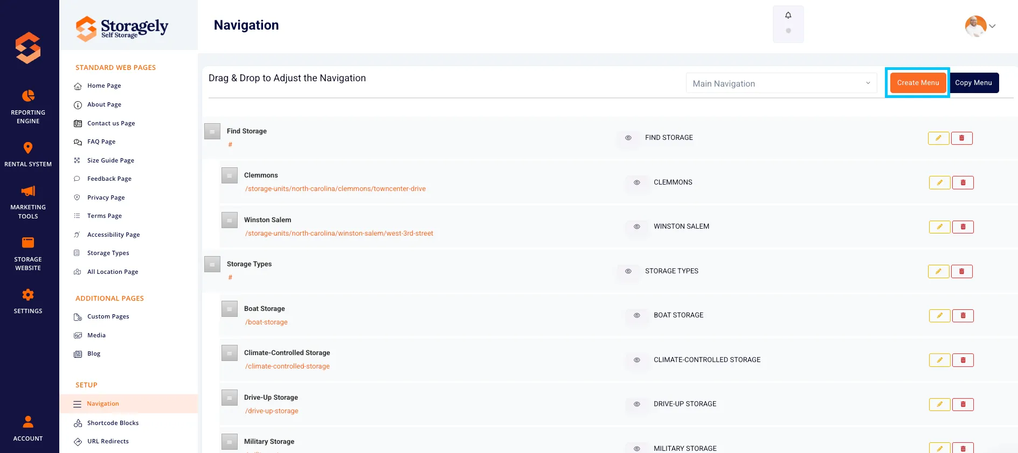Select Custom Pages in sidebar
The width and height of the screenshot is (1018, 453).
tap(108, 316)
